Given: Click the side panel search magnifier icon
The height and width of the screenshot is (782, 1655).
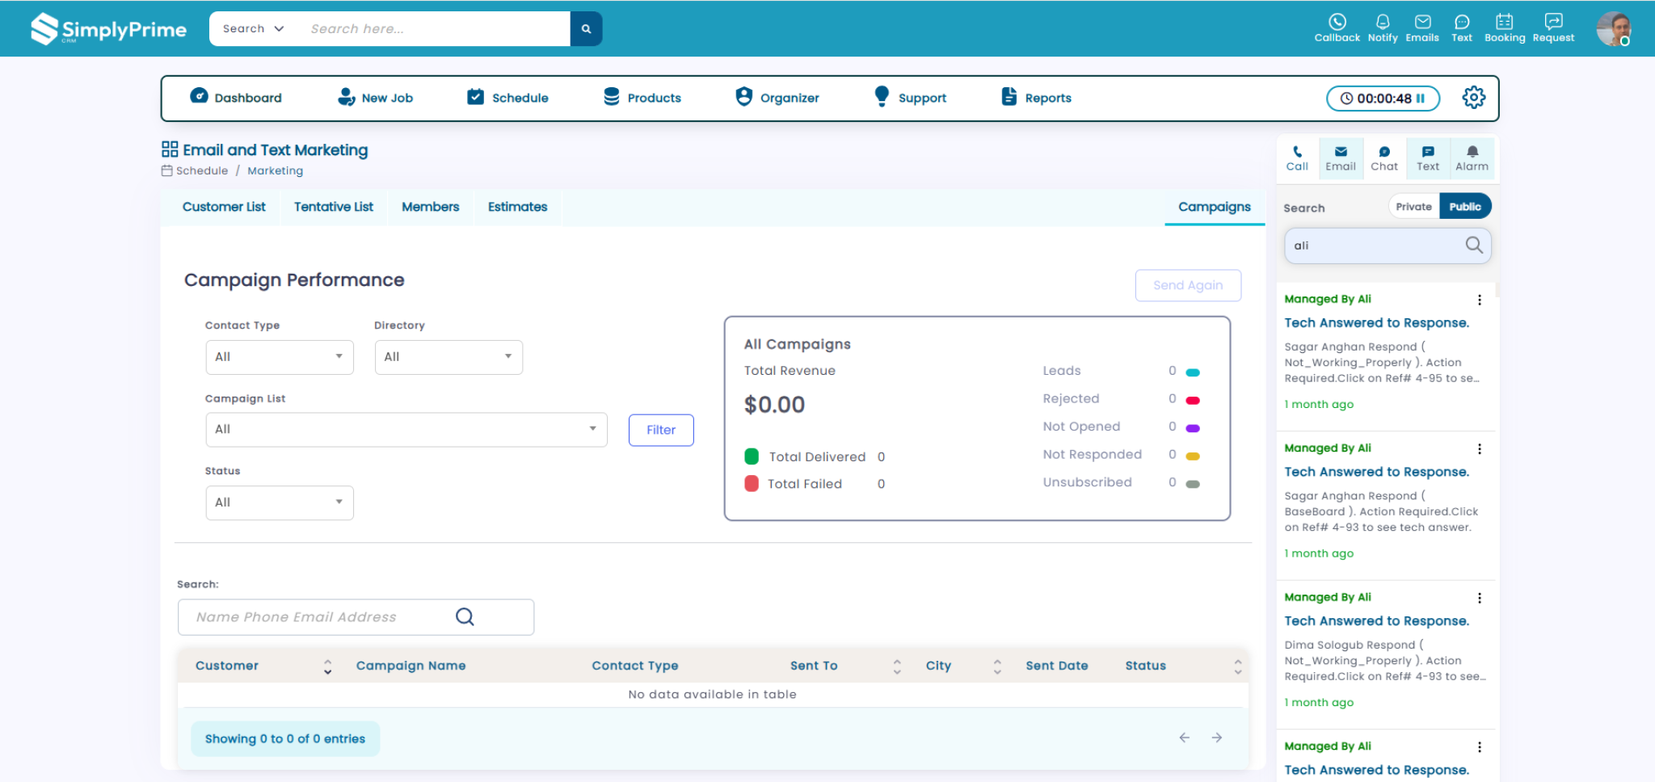Looking at the screenshot, I should (x=1474, y=245).
